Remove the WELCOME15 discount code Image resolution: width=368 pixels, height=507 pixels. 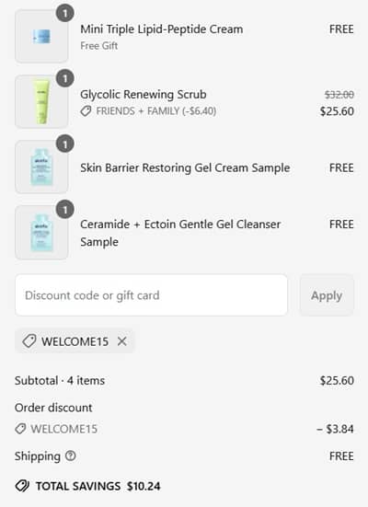[x=122, y=341]
